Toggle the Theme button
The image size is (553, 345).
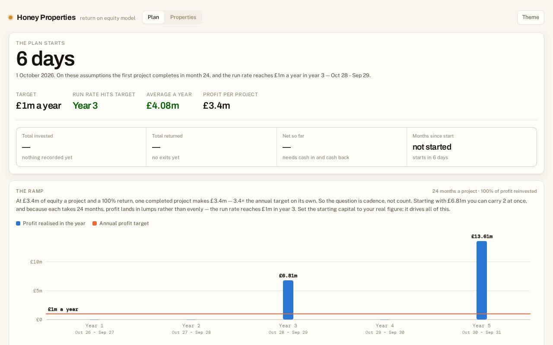(531, 17)
